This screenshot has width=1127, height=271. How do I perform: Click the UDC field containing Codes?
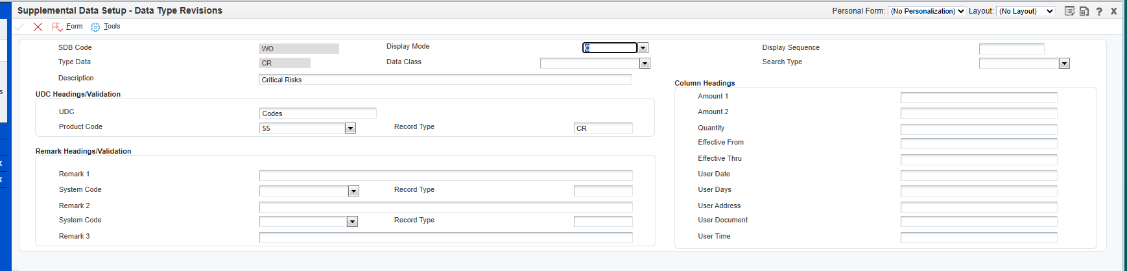[x=318, y=113]
